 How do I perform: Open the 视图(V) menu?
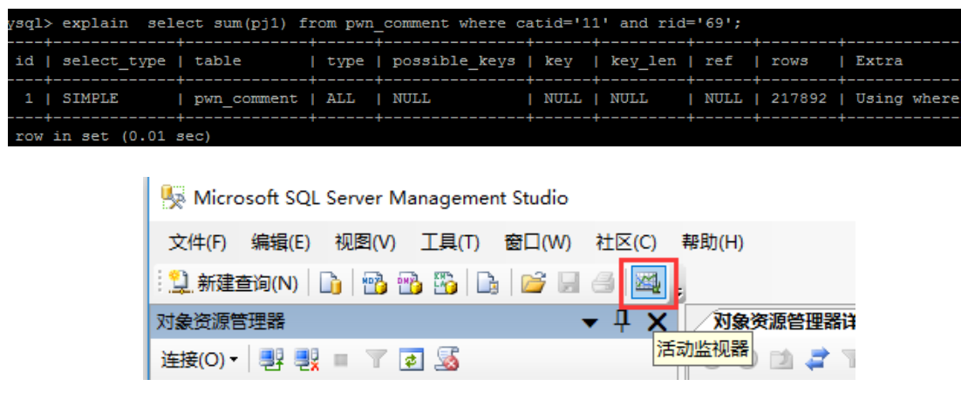click(365, 242)
